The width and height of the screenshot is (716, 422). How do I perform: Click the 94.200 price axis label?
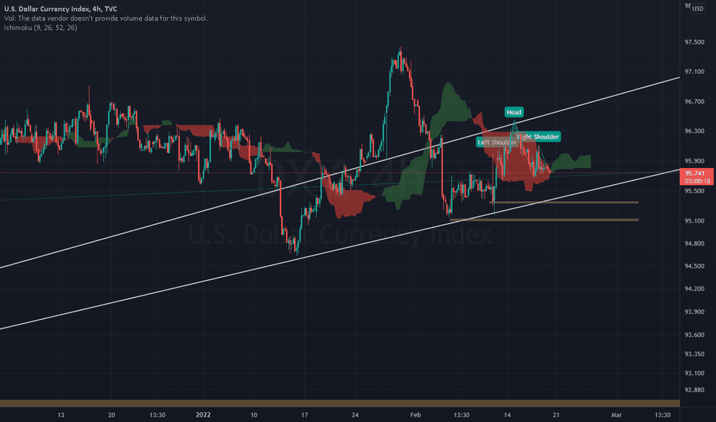(694, 288)
